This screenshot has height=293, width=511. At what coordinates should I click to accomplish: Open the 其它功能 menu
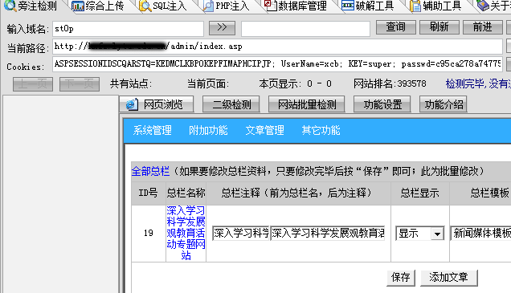coord(321,130)
